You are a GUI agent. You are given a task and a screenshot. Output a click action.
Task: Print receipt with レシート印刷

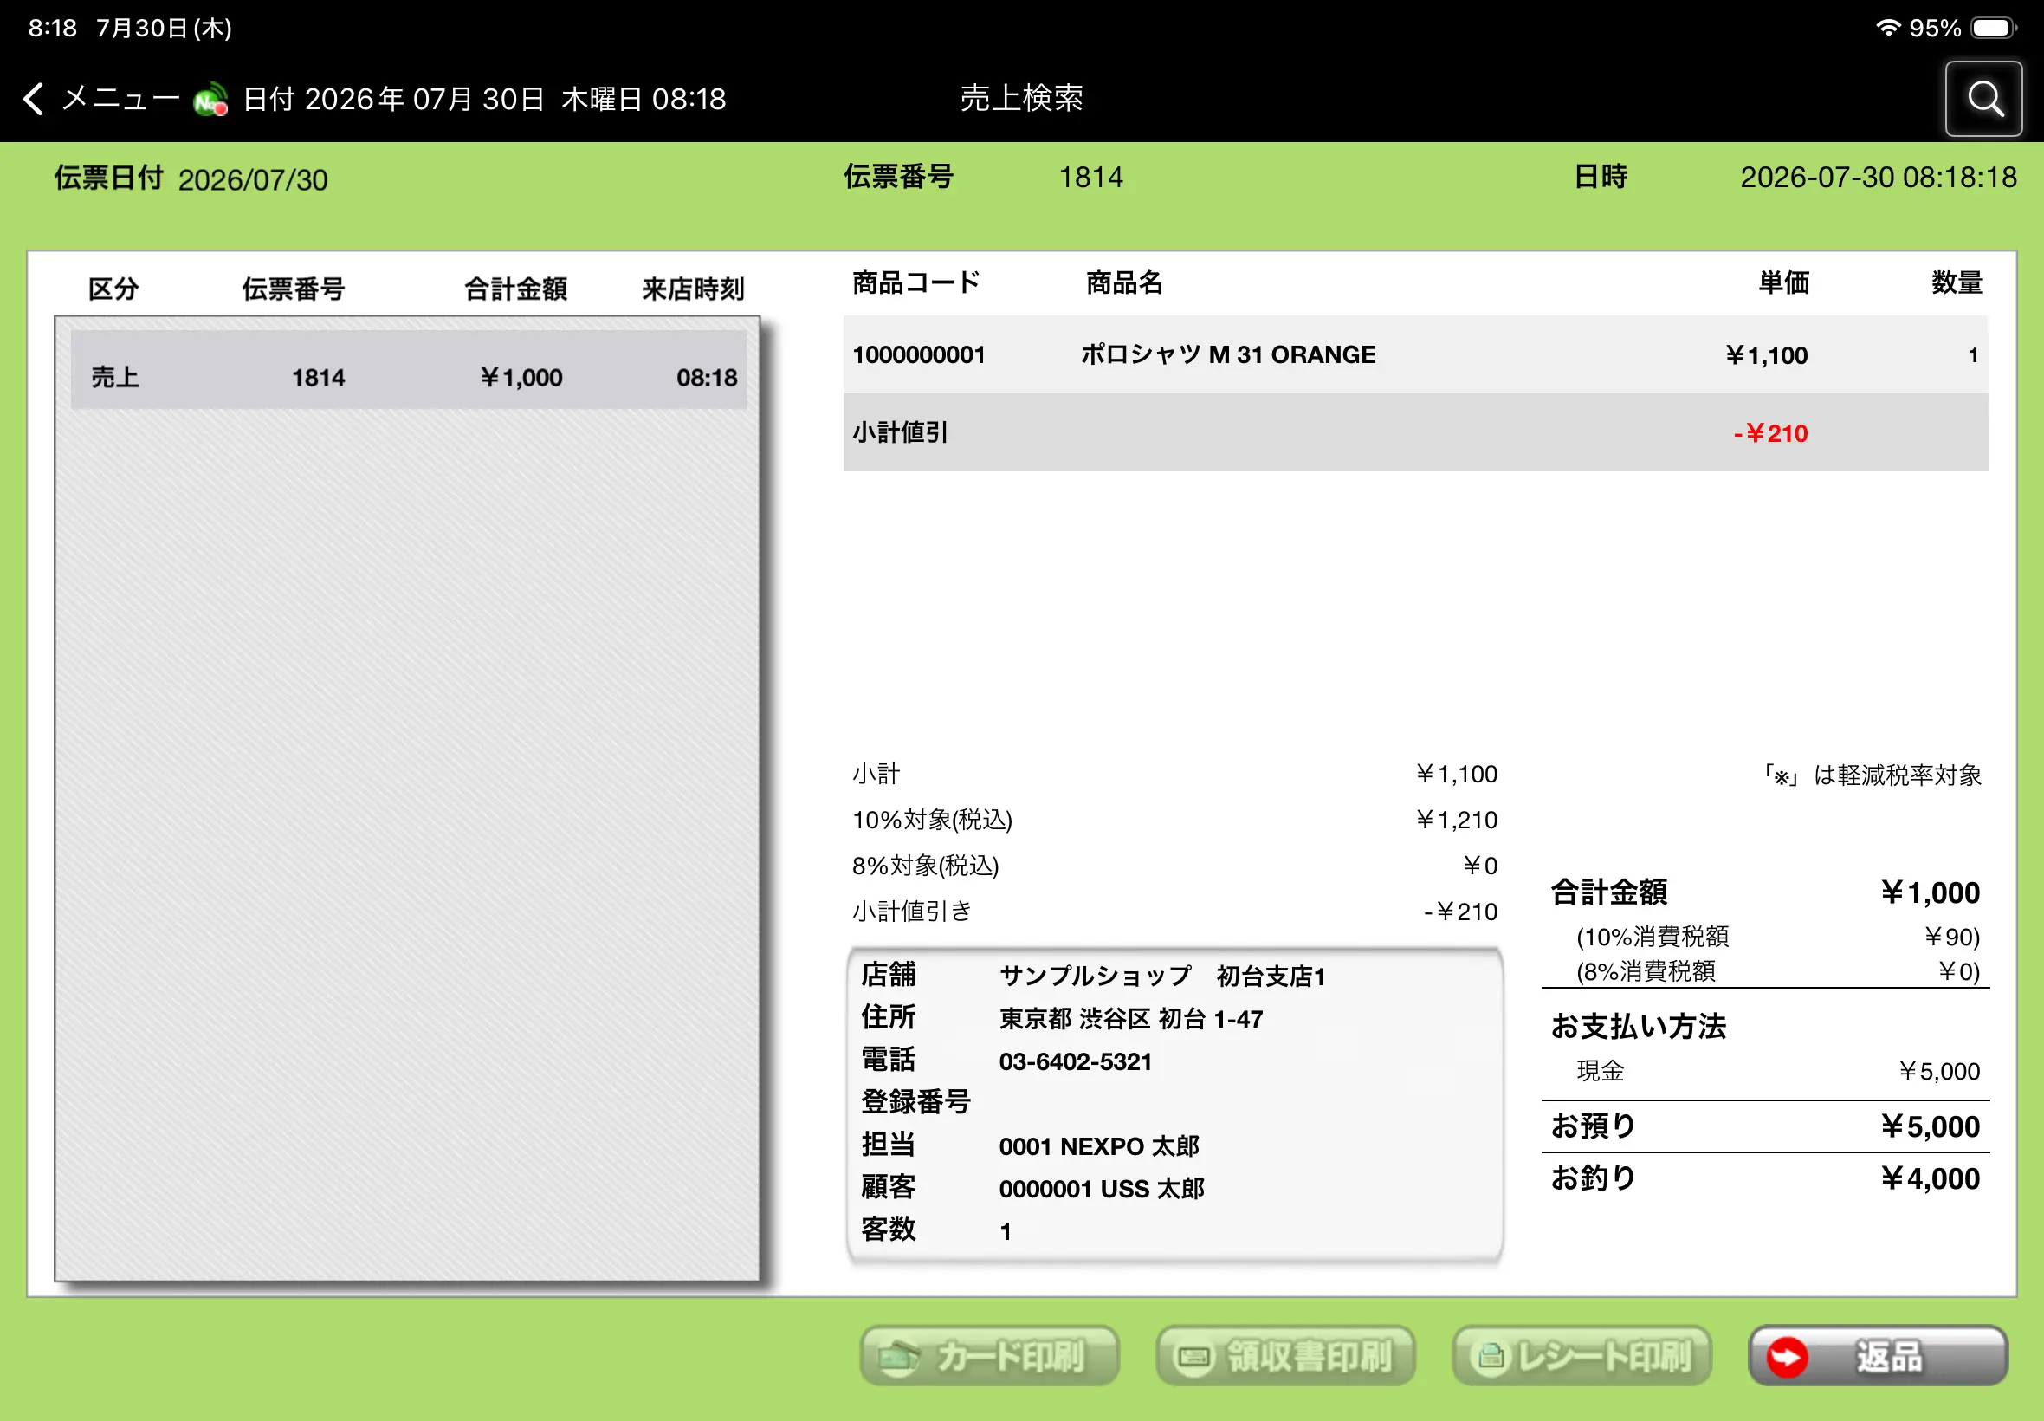click(x=1582, y=1356)
